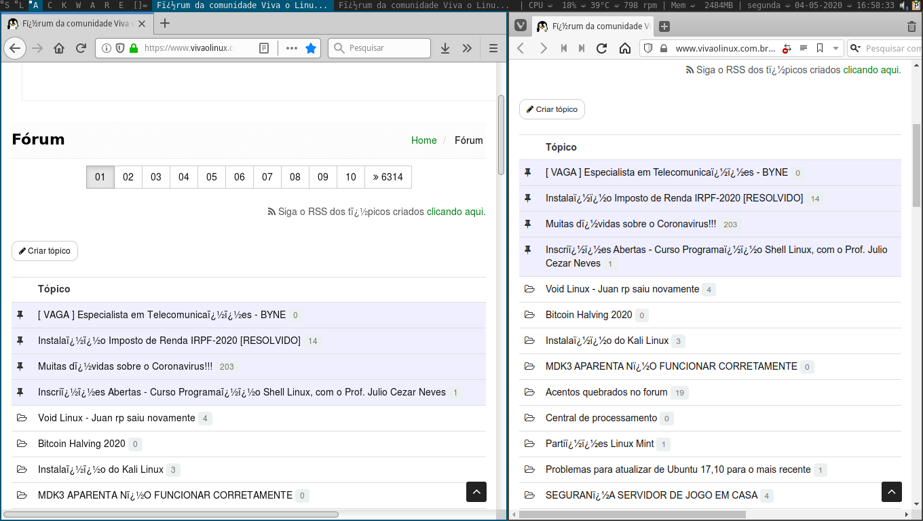Image resolution: width=923 pixels, height=521 pixels.
Task: Open Vivaldi closed tabs trash
Action: pyautogui.click(x=911, y=26)
